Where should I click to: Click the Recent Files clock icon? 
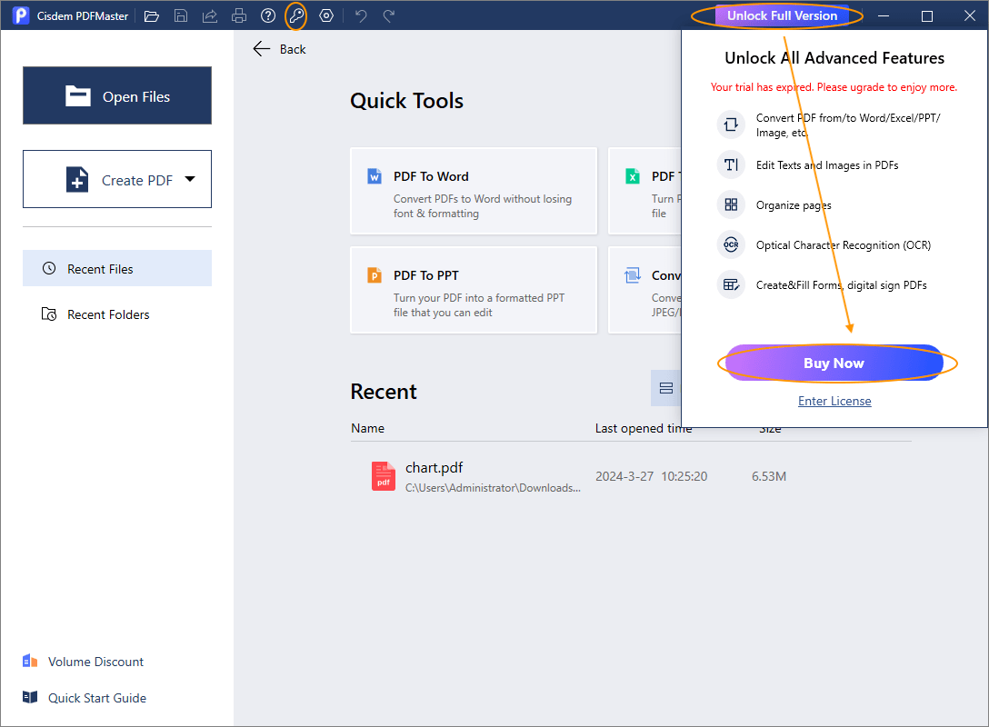point(49,268)
